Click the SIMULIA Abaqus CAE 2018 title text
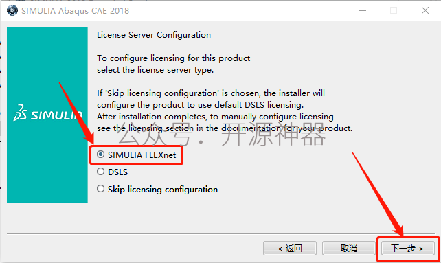 tap(76, 11)
